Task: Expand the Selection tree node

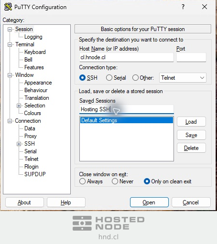Action: pyautogui.click(x=19, y=106)
